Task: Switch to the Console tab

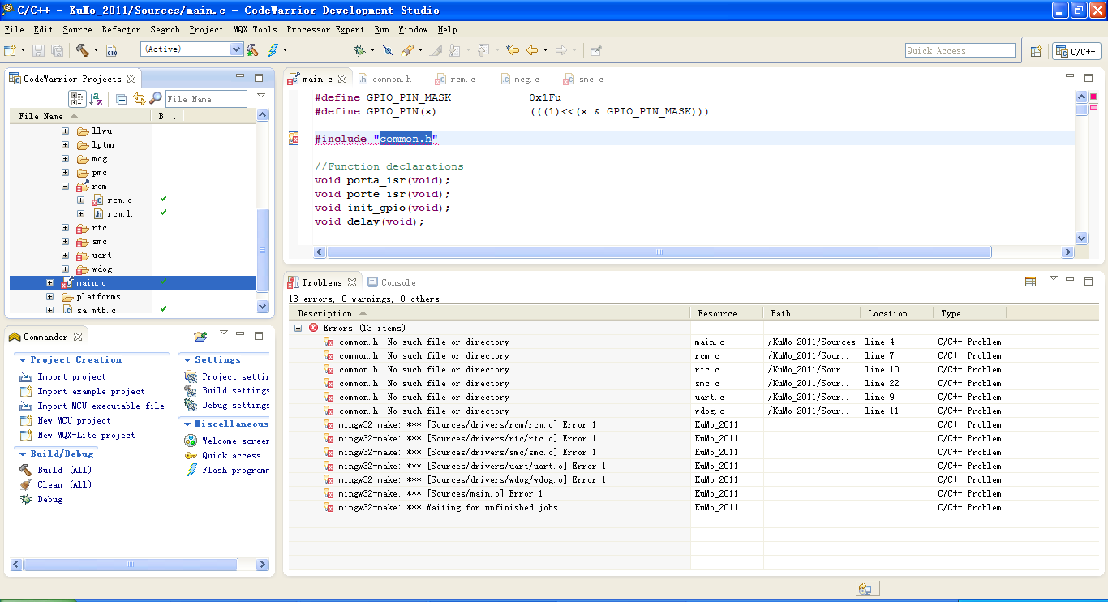Action: 392,282
